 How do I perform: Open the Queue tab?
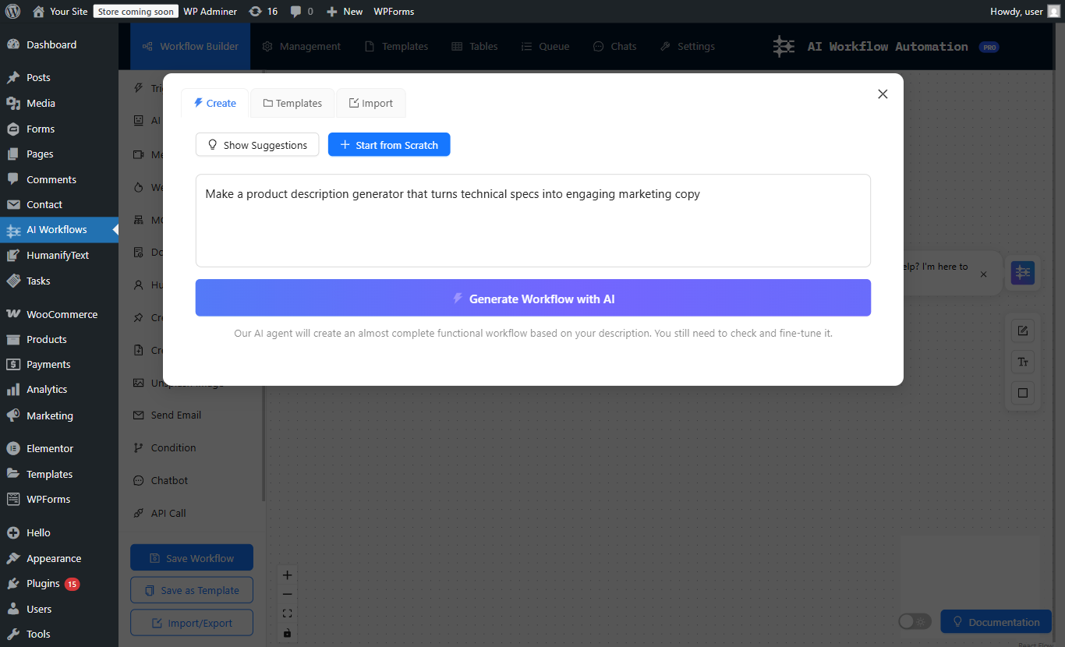(545, 46)
